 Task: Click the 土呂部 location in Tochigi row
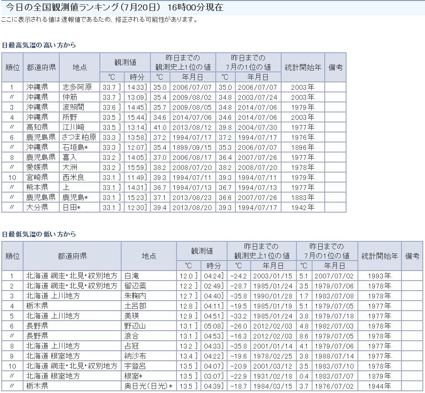[x=135, y=306]
